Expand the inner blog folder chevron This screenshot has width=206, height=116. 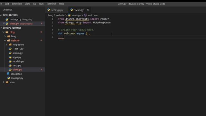(5, 36)
